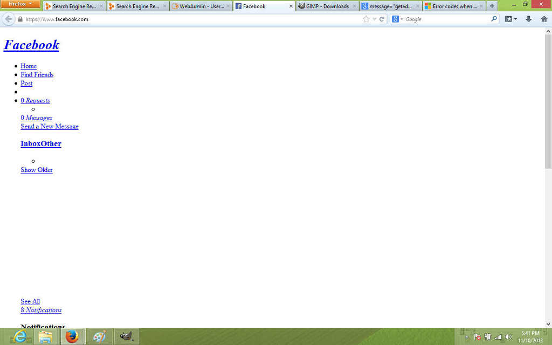Viewport: 552px width, 345px height.
Task: Switch to WebAdmin - User tab
Action: pos(201,6)
